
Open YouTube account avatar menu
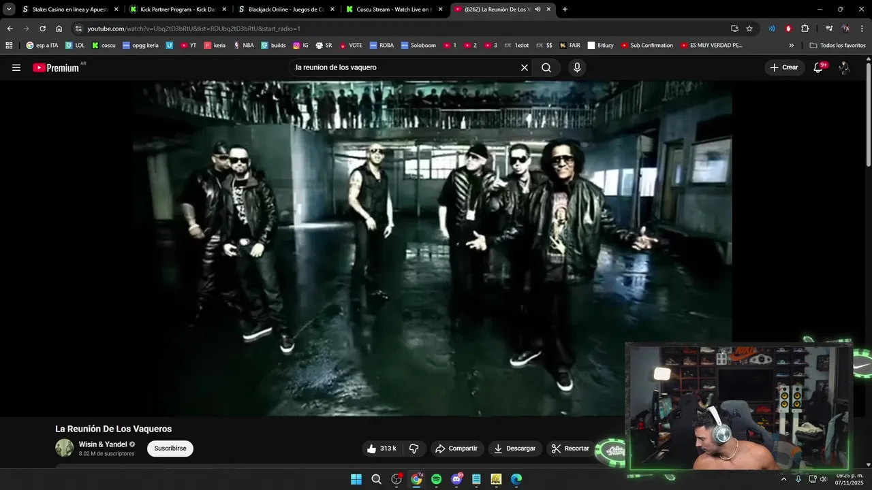(x=844, y=67)
